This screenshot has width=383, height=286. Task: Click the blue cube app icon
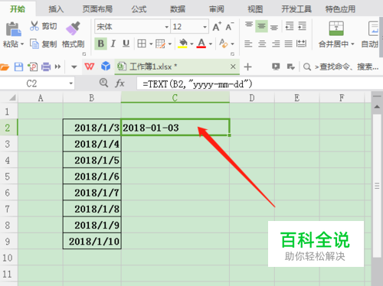106,67
